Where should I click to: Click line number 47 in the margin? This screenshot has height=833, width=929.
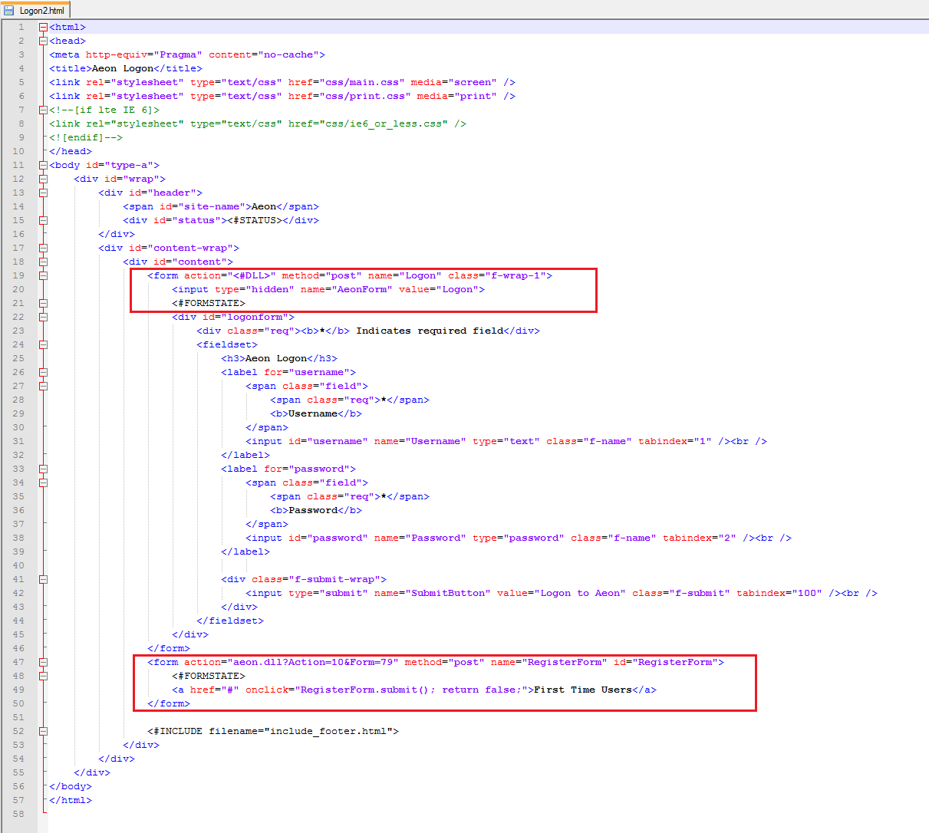click(18, 662)
